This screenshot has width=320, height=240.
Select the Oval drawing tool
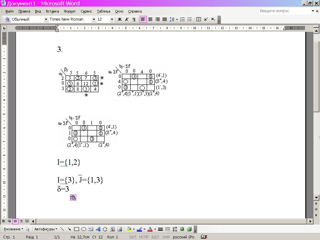tap(83, 229)
